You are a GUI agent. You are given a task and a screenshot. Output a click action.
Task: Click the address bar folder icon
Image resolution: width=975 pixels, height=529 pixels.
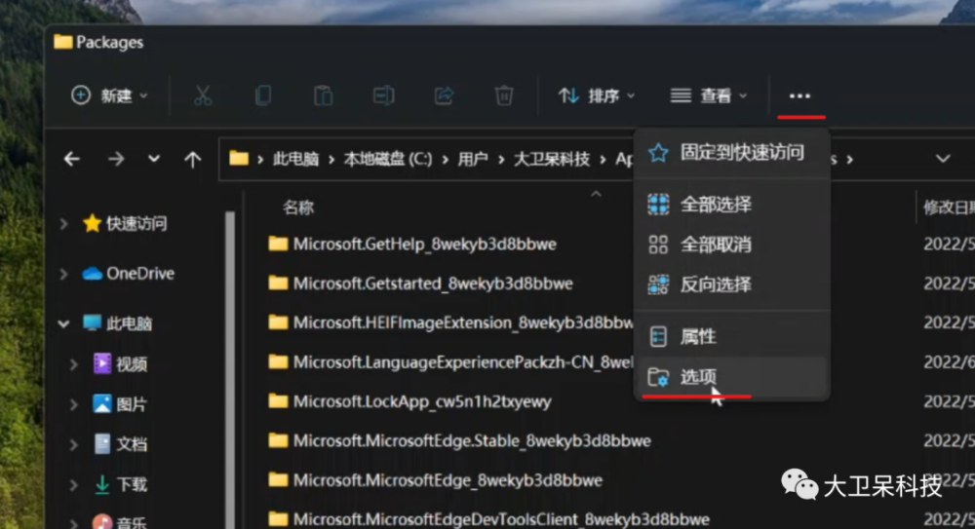239,159
